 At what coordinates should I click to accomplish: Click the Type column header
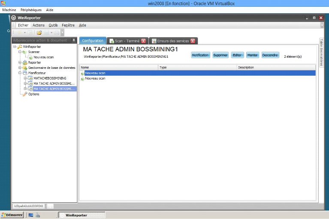(197, 67)
